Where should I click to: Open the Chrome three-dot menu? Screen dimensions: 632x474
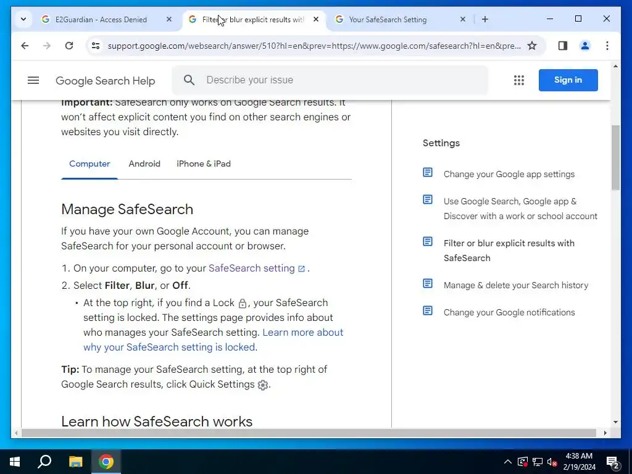point(607,46)
